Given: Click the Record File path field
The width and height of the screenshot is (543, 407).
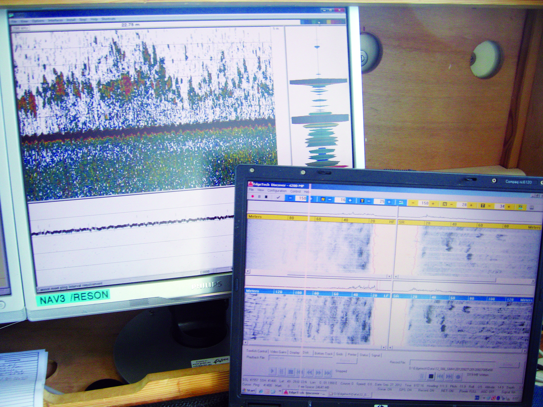Looking at the screenshot, I should point(452,363).
